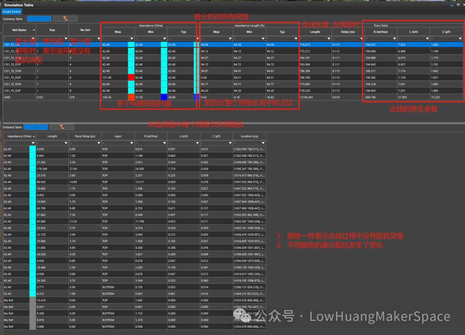Image resolution: width=465 pixels, height=335 pixels.
Task: Toggle sorting on the Length column
Action: click(52, 136)
